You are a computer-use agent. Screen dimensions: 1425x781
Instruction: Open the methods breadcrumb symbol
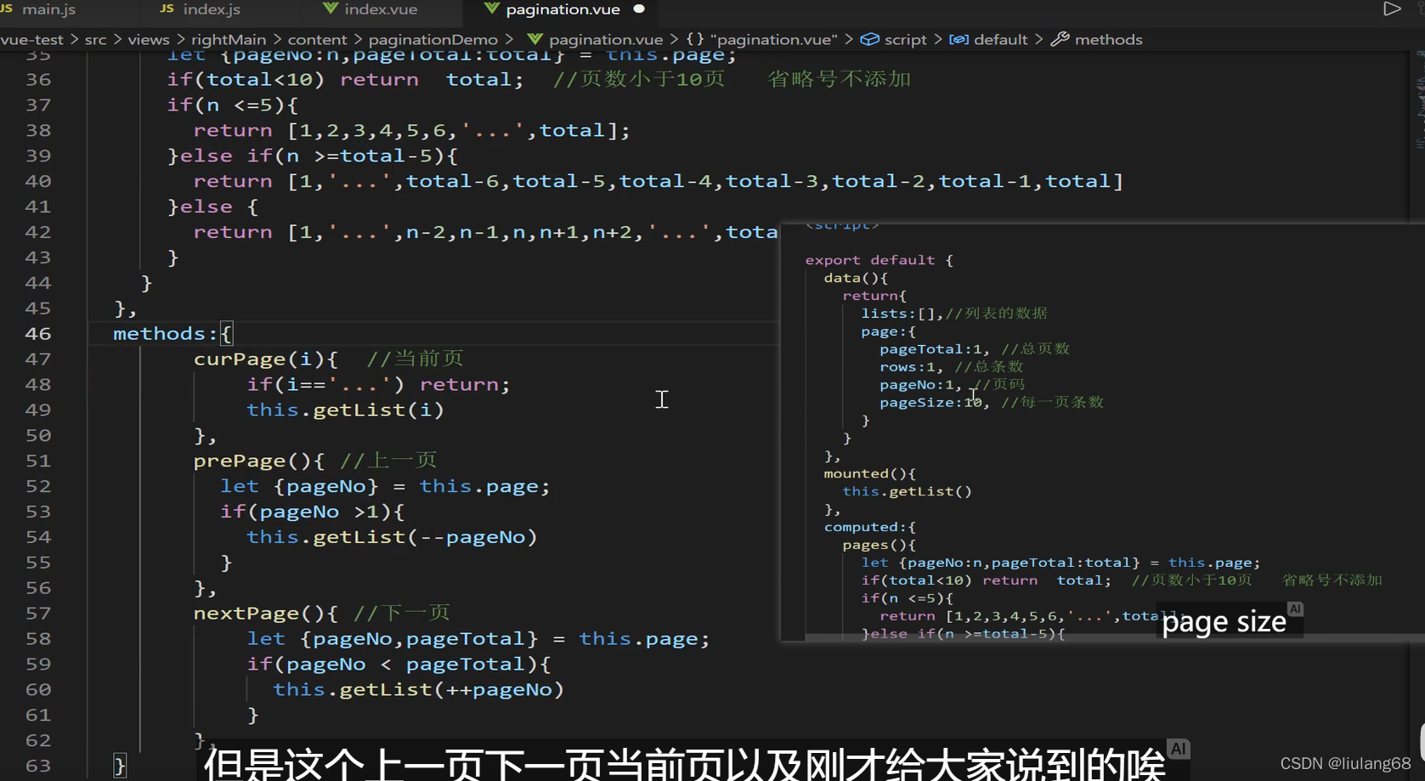click(1108, 39)
